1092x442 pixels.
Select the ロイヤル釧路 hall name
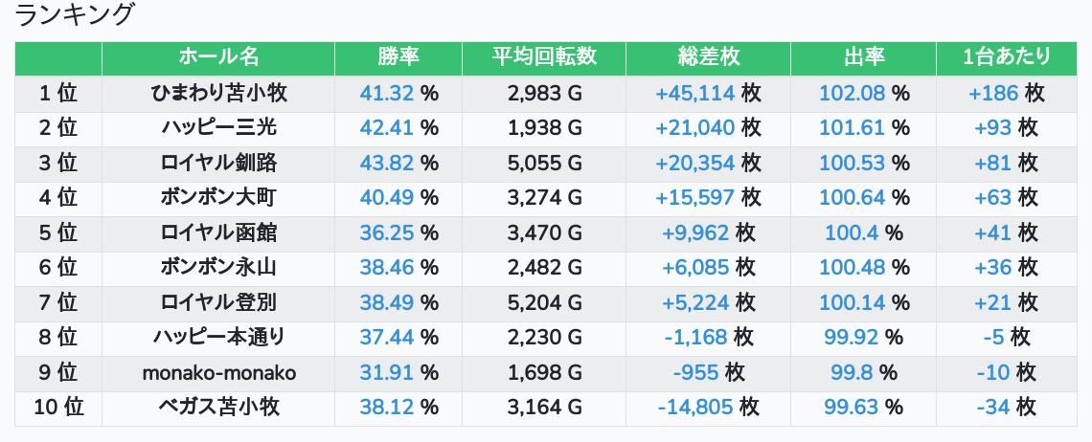218,163
